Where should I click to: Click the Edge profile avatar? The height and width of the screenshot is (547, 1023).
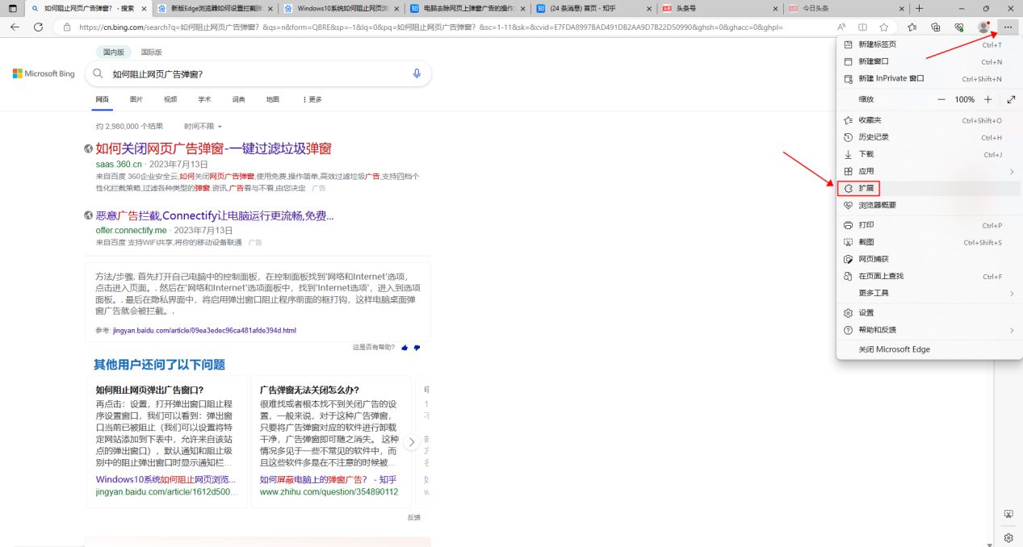pos(983,27)
